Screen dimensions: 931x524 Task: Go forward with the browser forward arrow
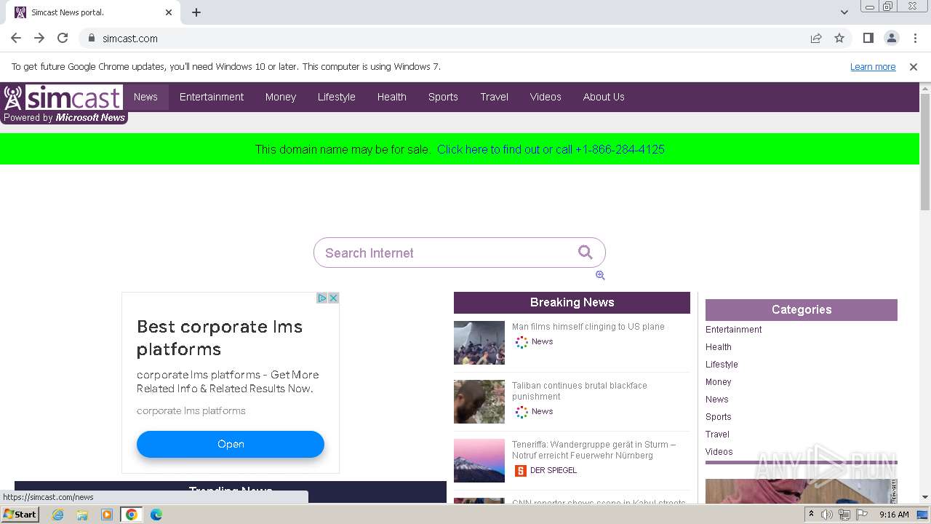(39, 38)
